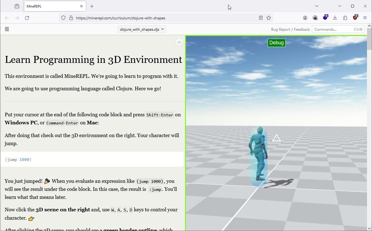Click the padlock site info icon
The height and width of the screenshot is (231, 372).
(71, 18)
